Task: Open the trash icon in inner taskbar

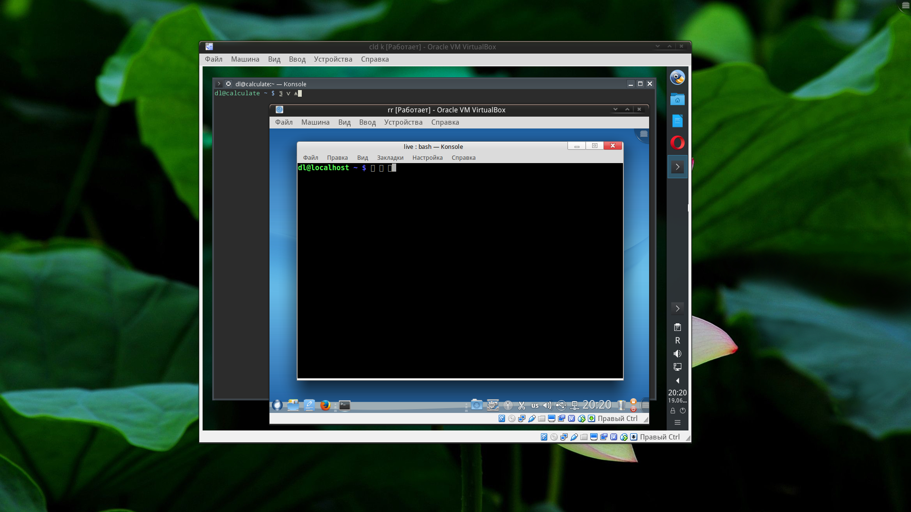Action: [621, 405]
